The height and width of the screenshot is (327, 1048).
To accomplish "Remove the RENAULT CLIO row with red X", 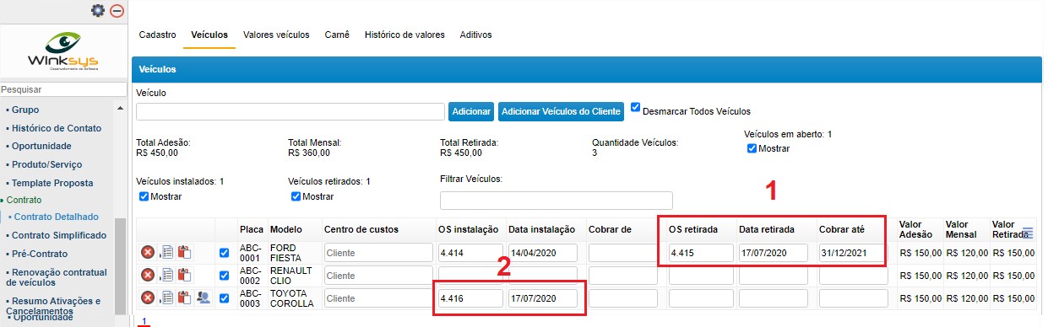I will [x=148, y=275].
